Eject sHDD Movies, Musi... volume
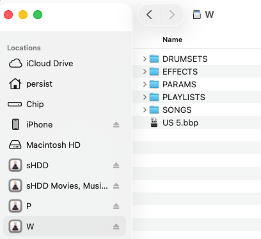Screen dimensions: 261x239 tap(116, 186)
